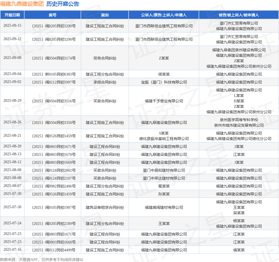
Task: Click defendant L某某
Action: tap(239, 96)
